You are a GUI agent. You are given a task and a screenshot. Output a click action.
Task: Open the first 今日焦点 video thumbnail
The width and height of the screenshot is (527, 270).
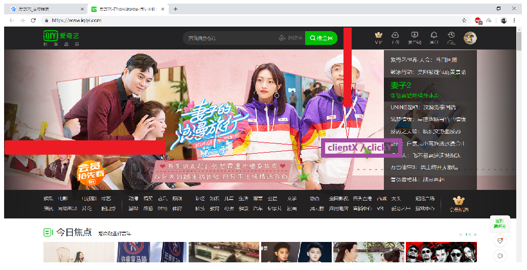(x=79, y=252)
